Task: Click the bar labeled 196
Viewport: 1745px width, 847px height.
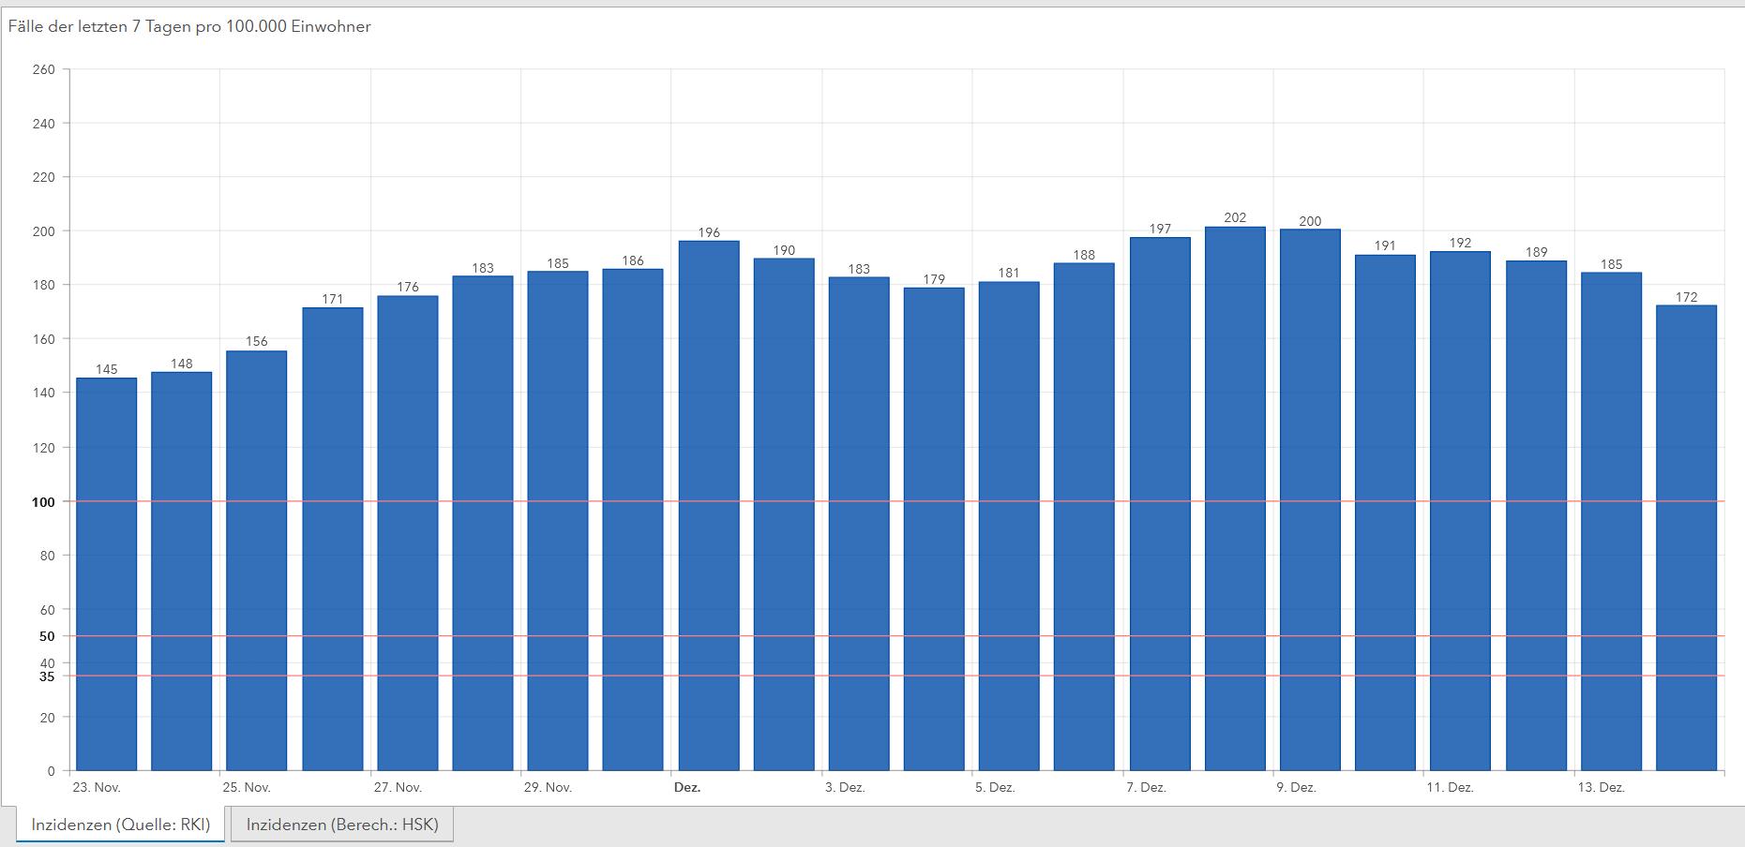Action: pyautogui.click(x=709, y=506)
